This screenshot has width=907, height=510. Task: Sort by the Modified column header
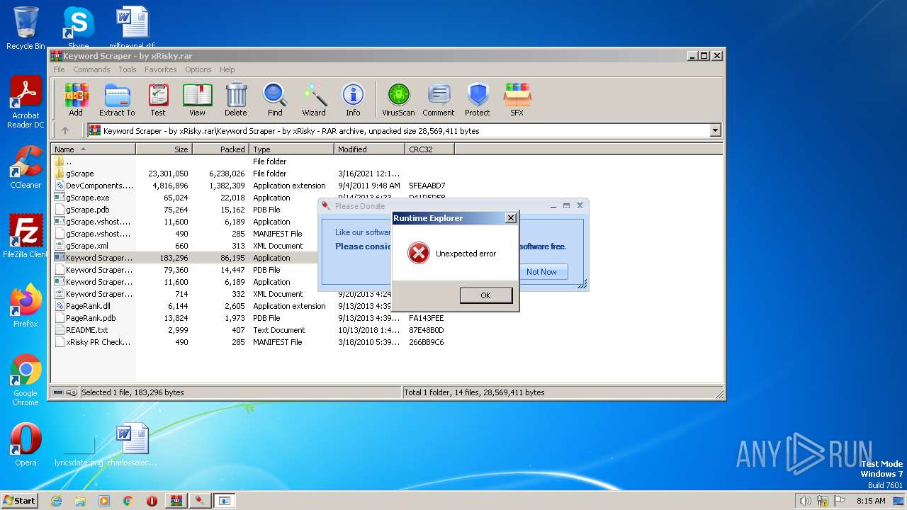coord(369,149)
